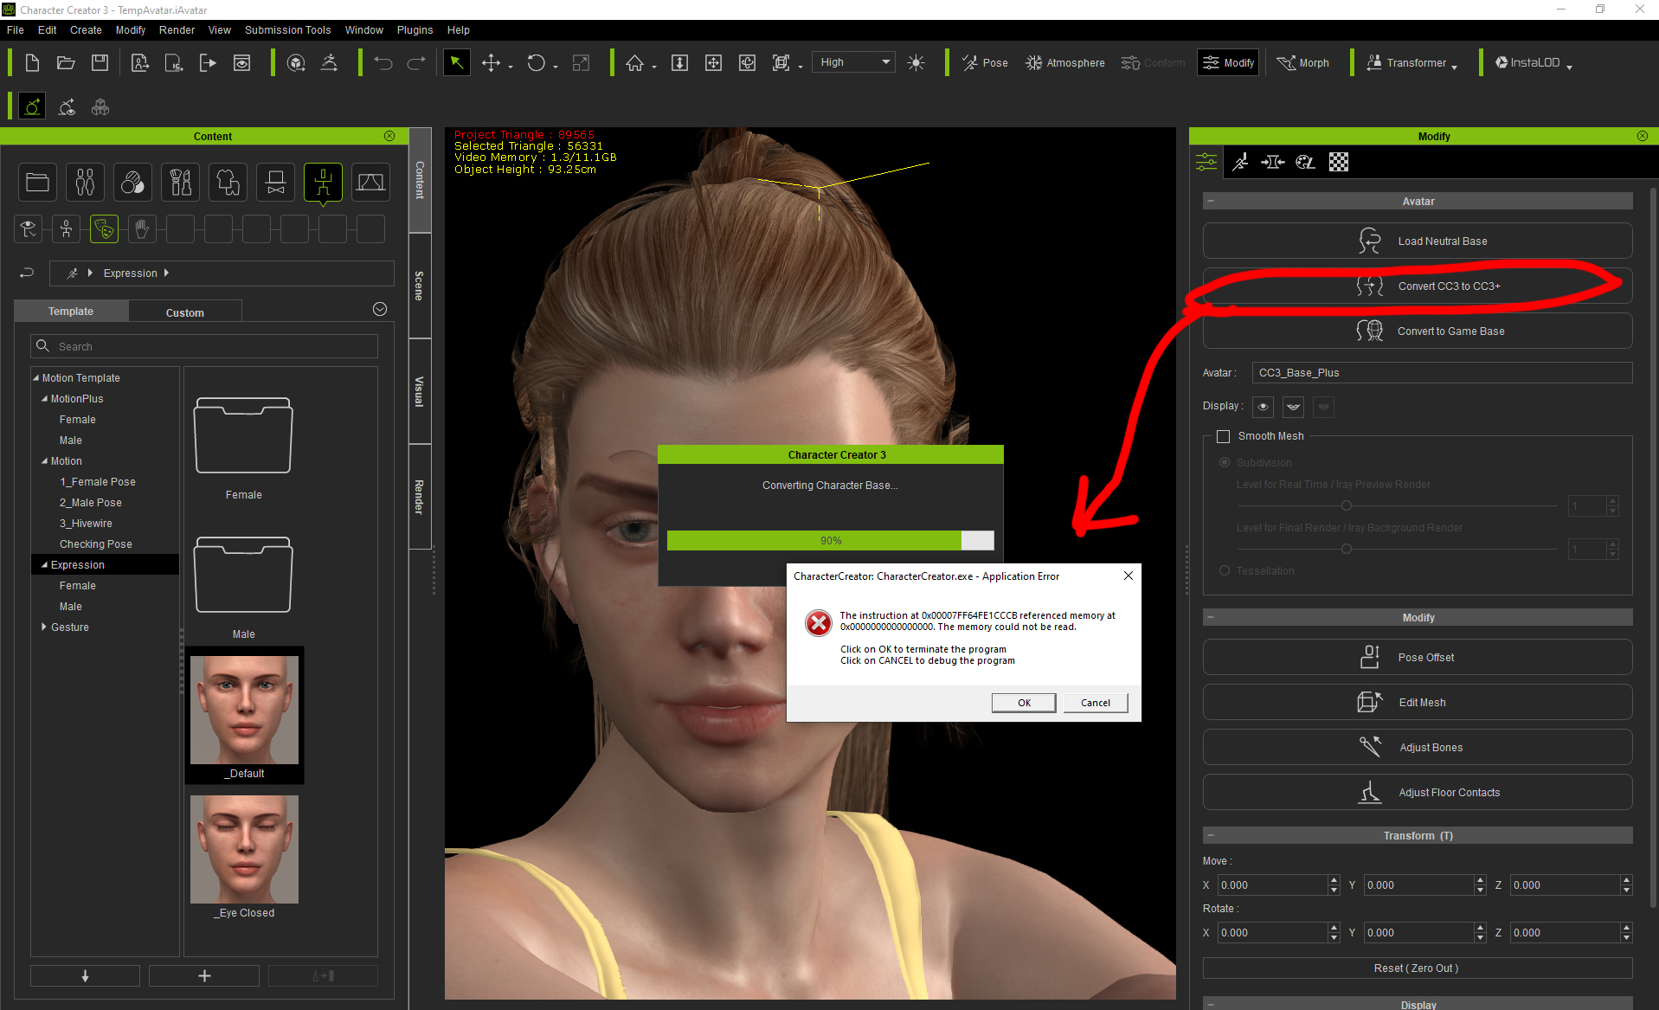Open the File menu
Screen dimensions: 1659x1010
click(x=16, y=30)
